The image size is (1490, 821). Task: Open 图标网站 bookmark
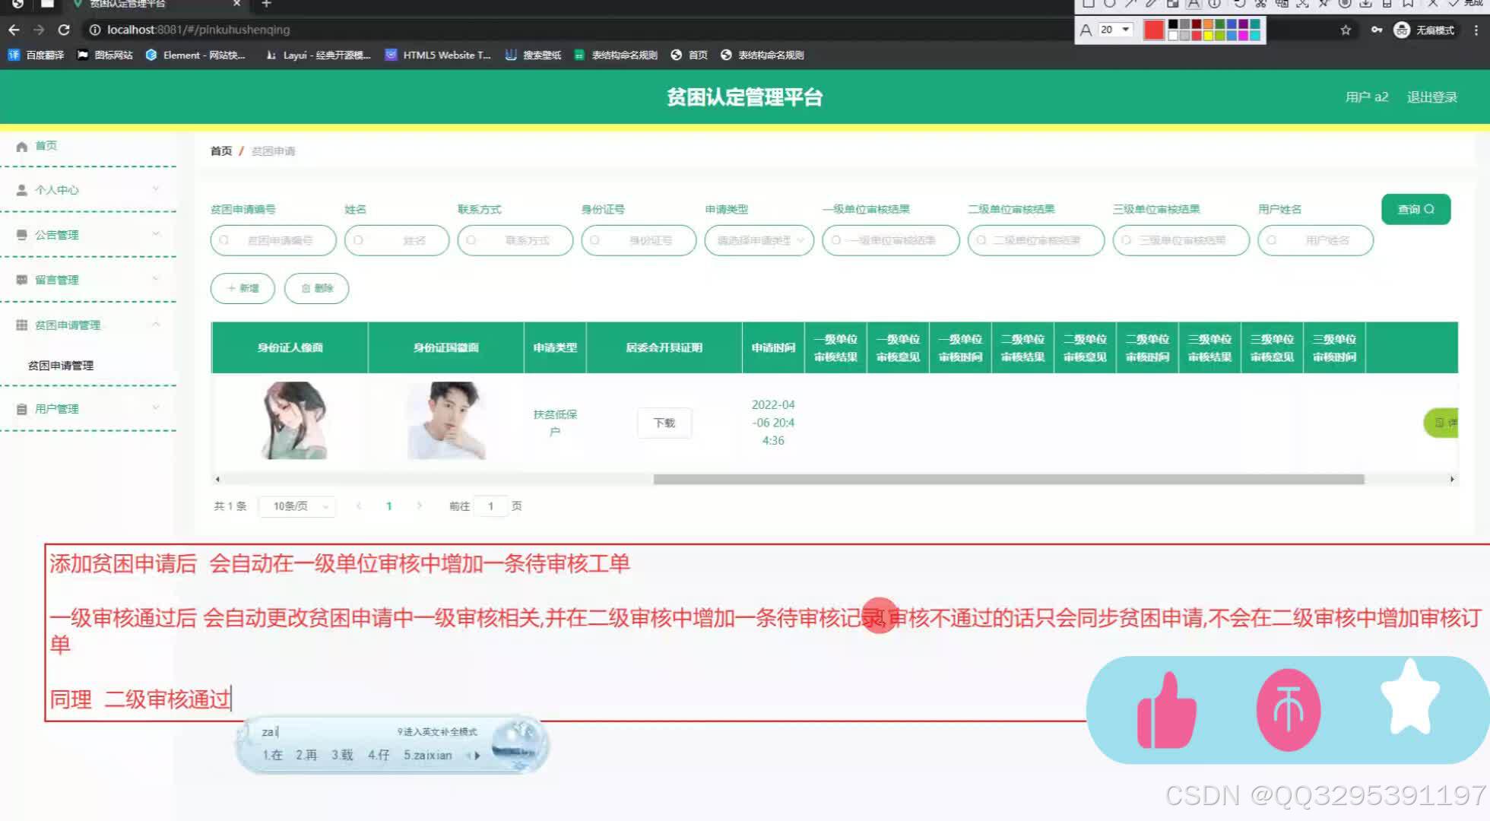coord(105,55)
